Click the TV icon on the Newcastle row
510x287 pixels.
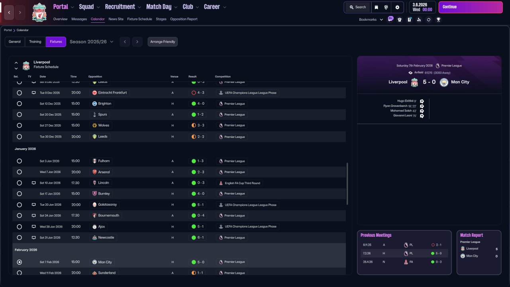(x=34, y=238)
